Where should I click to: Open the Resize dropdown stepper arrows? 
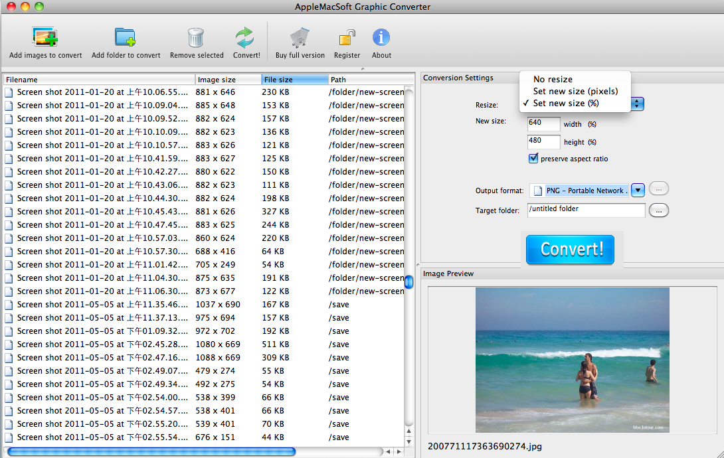tap(637, 104)
